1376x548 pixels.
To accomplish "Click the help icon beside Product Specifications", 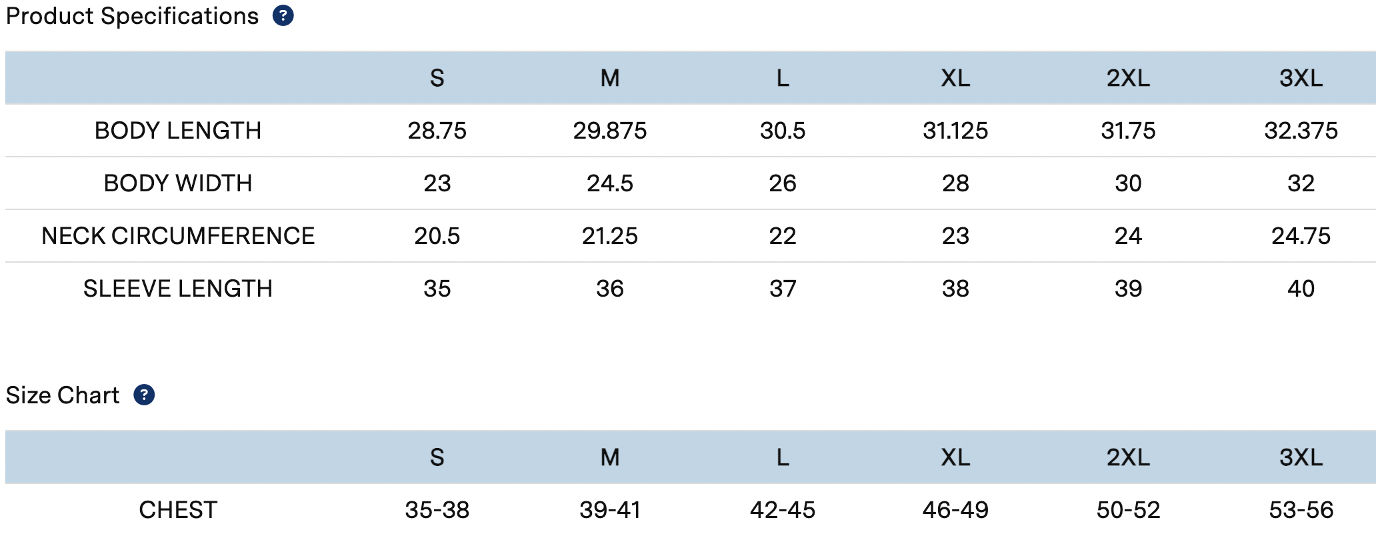I will [283, 15].
